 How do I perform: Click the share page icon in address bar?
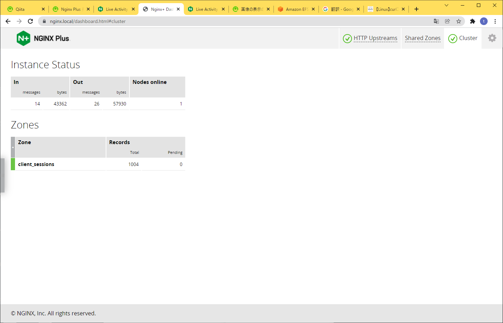point(448,21)
